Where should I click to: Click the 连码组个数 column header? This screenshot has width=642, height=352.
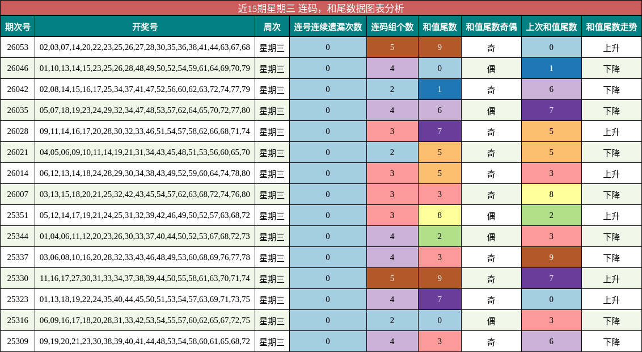391,26
